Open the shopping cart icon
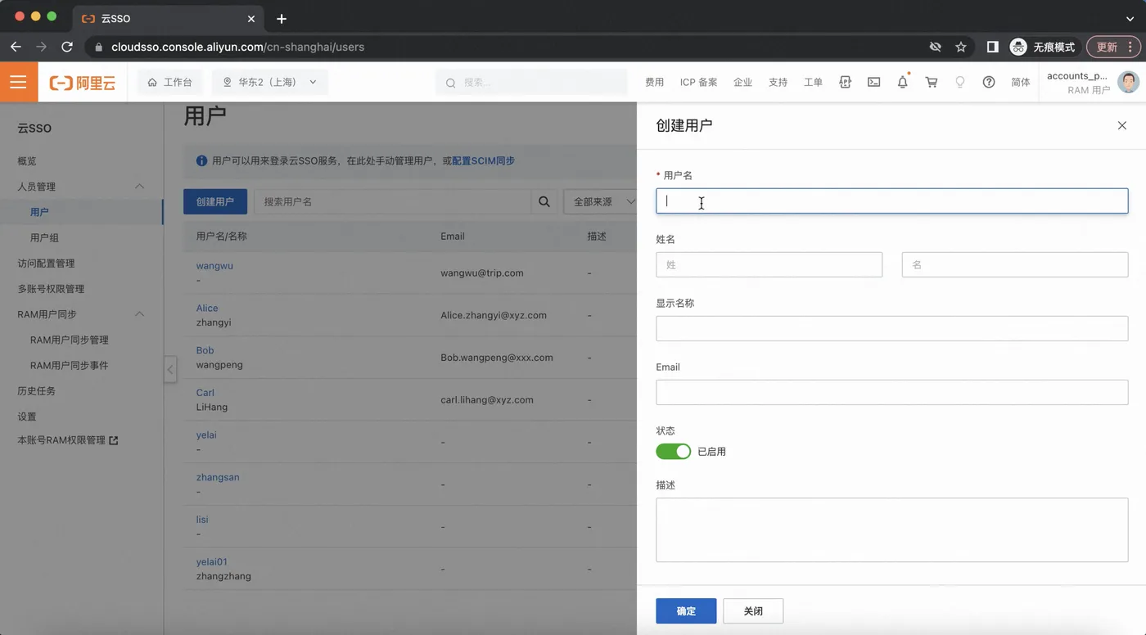The height and width of the screenshot is (635, 1146). [932, 82]
